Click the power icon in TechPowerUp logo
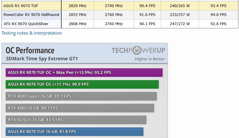239x138 pixels. point(137,51)
